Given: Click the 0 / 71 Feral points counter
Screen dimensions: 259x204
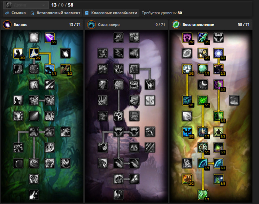Looking at the screenshot, I should point(160,25).
